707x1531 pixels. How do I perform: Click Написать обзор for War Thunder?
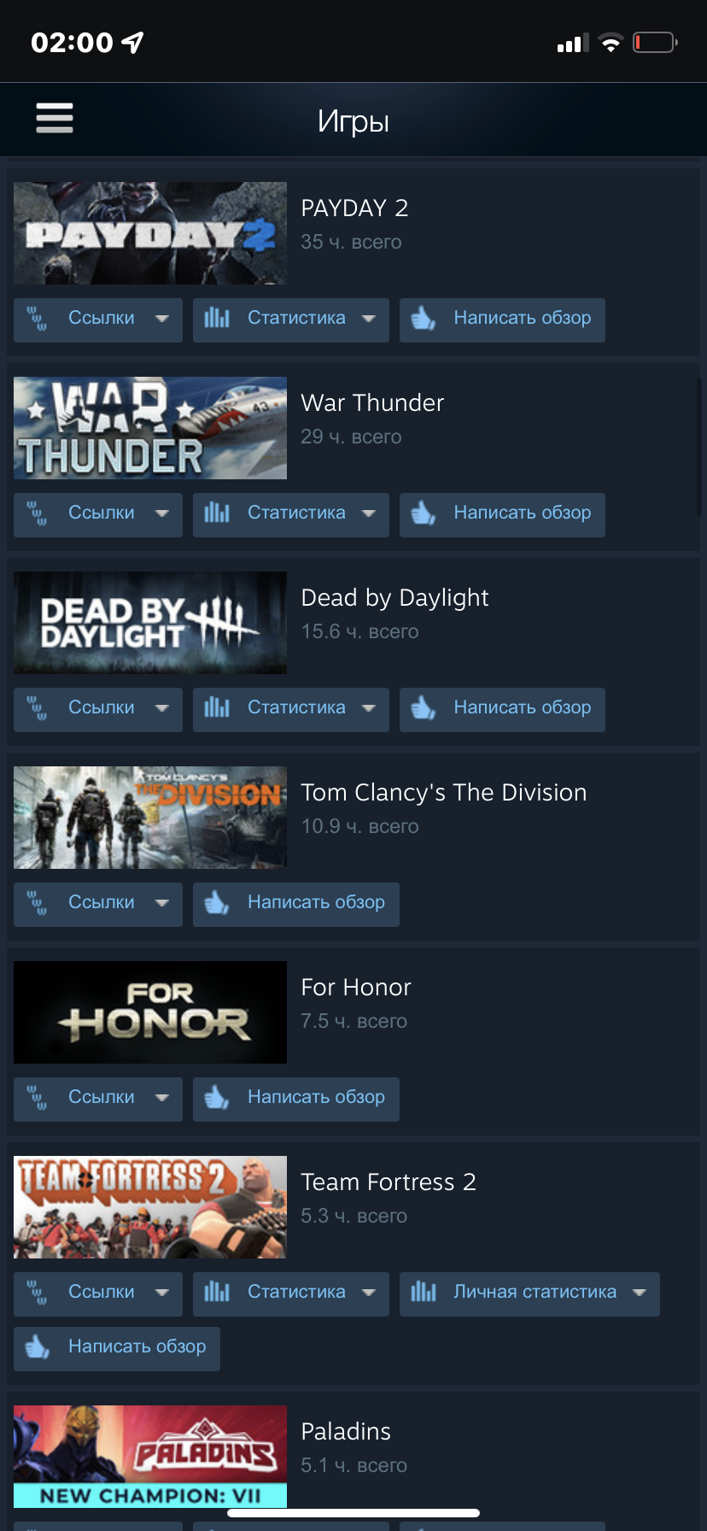pos(502,515)
